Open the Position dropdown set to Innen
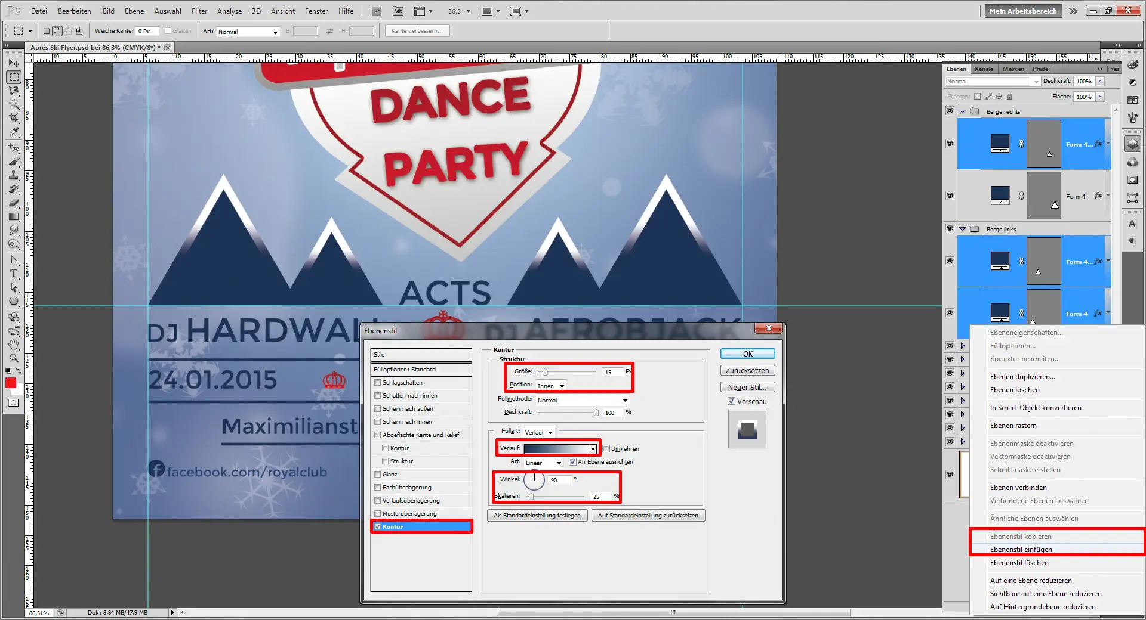 [550, 386]
